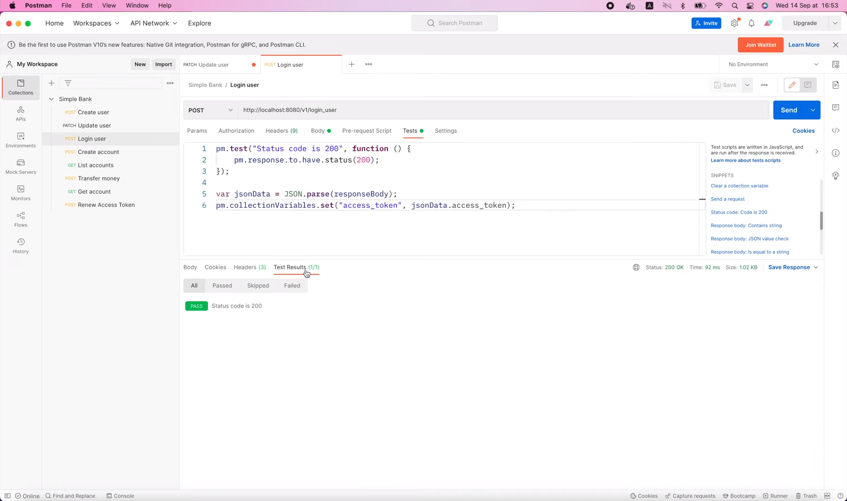Switch to response Body tab
This screenshot has width=847, height=501.
[x=190, y=267]
